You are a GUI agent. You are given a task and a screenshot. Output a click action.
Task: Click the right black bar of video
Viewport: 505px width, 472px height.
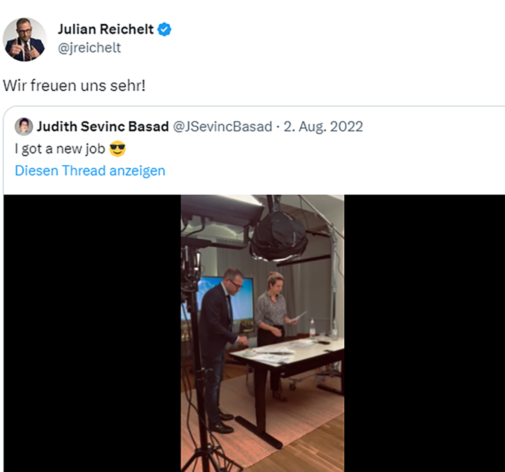coord(424,333)
